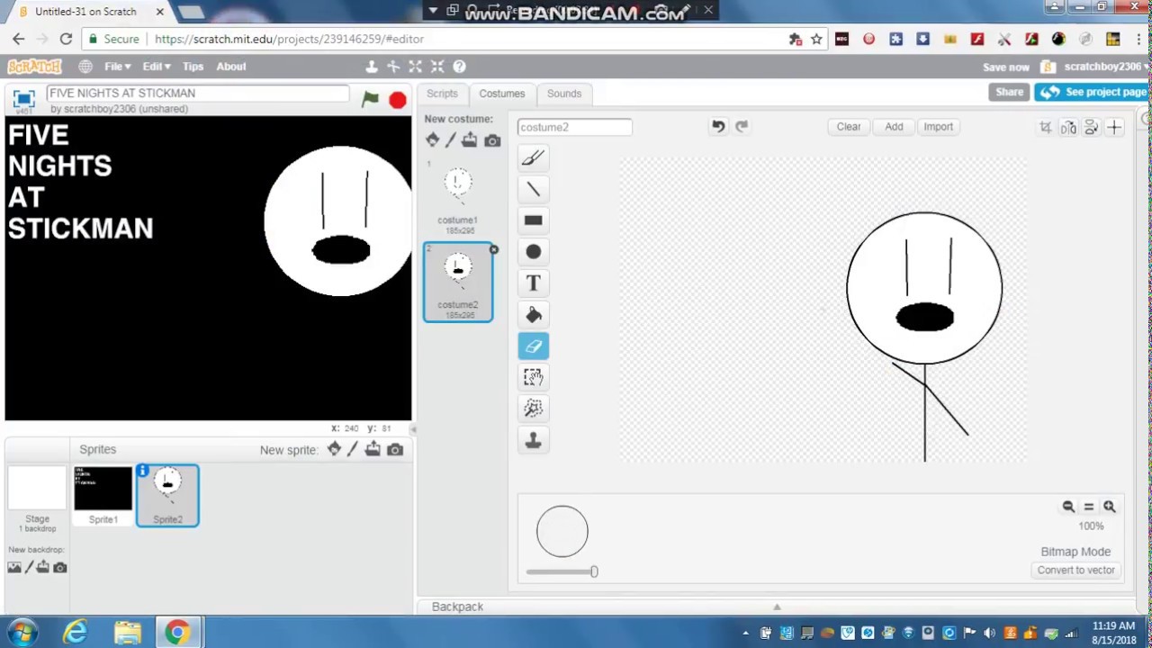Image resolution: width=1152 pixels, height=648 pixels.
Task: Take new costume from camera
Action: [x=491, y=140]
